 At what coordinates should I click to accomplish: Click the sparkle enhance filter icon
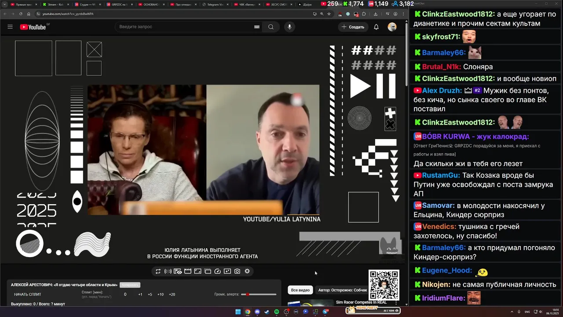click(227, 271)
